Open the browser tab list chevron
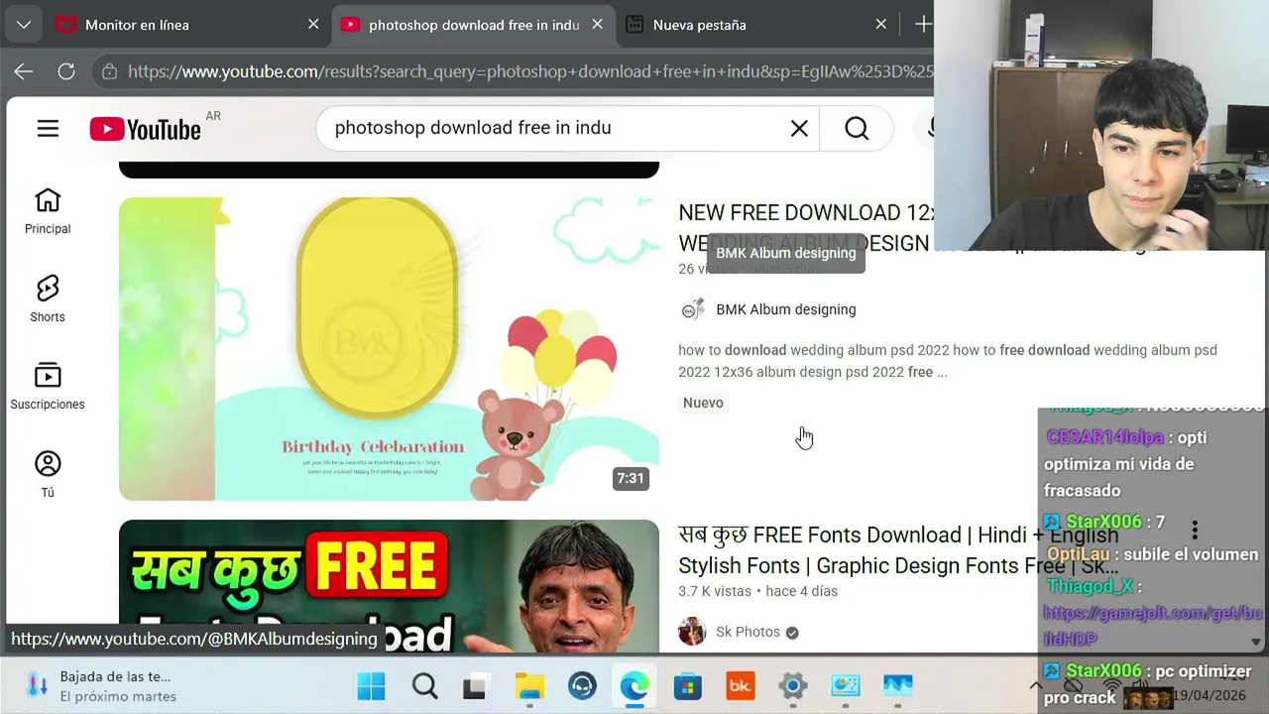 click(23, 25)
